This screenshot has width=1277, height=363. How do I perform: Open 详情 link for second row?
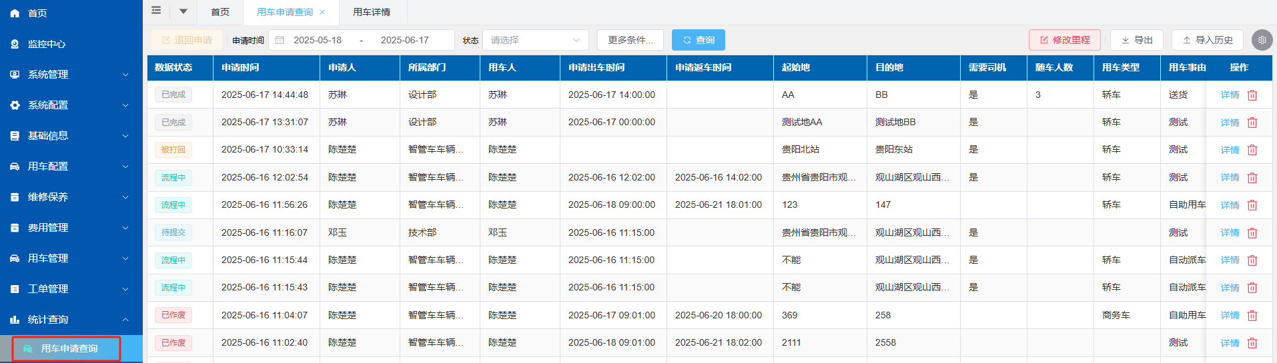point(1230,123)
